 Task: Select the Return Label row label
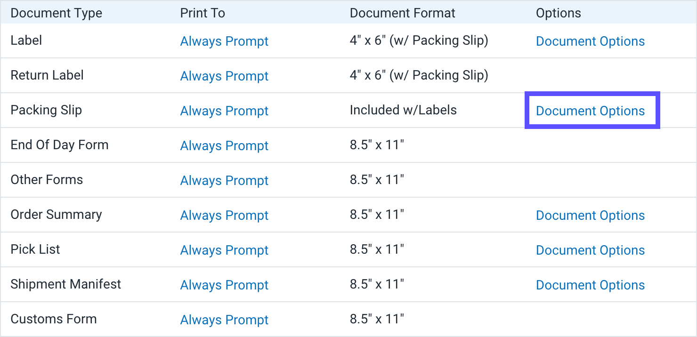(47, 75)
